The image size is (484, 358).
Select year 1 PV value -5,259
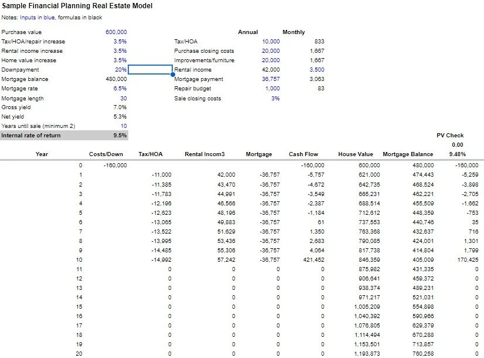pyautogui.click(x=470, y=175)
